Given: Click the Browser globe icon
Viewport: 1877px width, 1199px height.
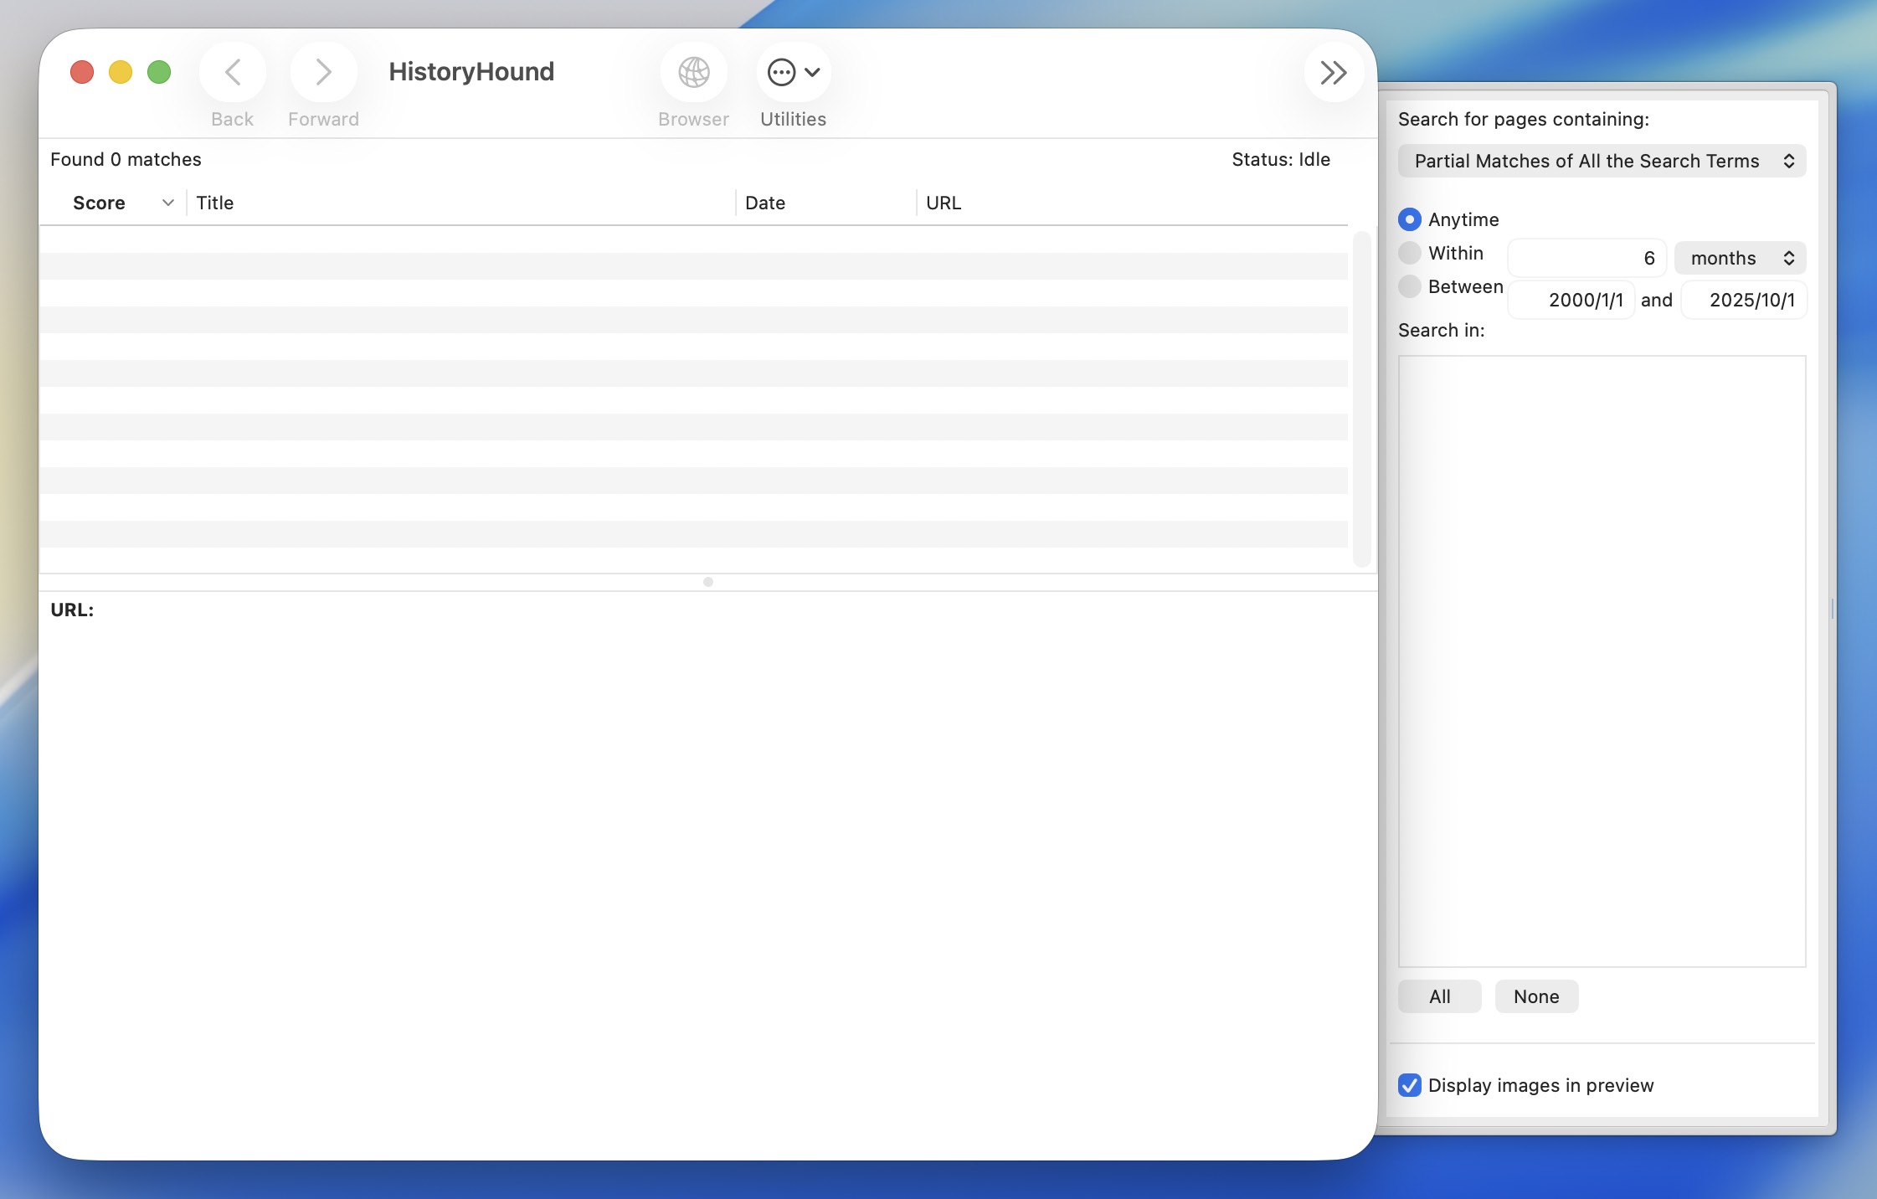Looking at the screenshot, I should 693,73.
